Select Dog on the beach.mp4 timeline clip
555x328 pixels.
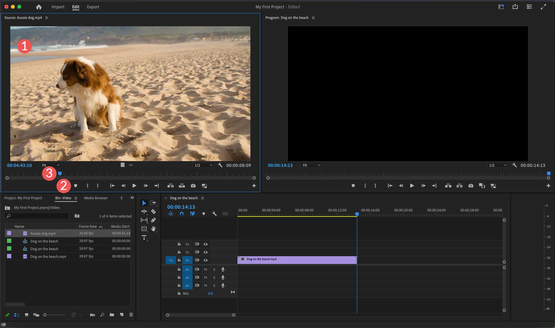297,260
